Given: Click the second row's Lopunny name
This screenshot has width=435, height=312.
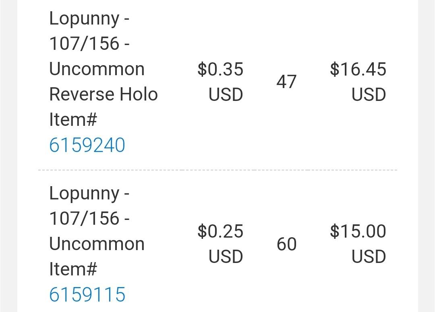Looking at the screenshot, I should 84,194.
